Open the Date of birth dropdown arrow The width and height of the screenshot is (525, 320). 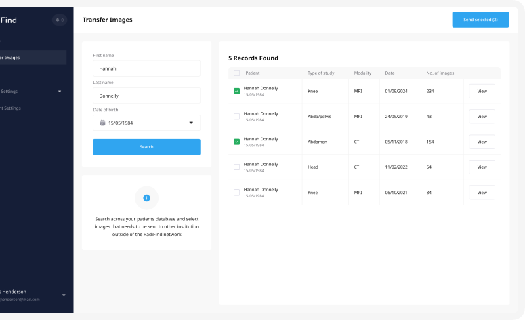(x=191, y=123)
